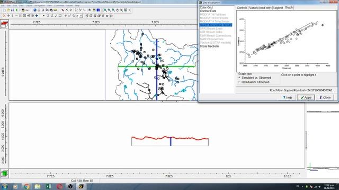
Task: Switch to the Controls tab
Action: (x=242, y=8)
